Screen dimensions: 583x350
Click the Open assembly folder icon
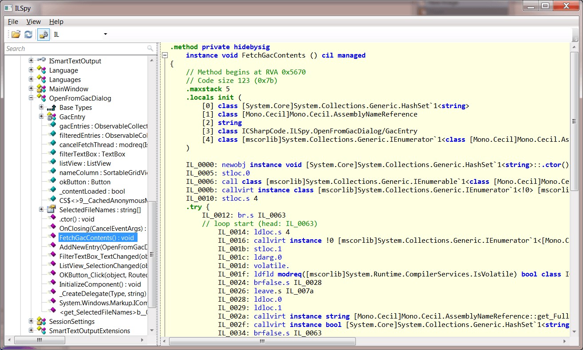16,34
